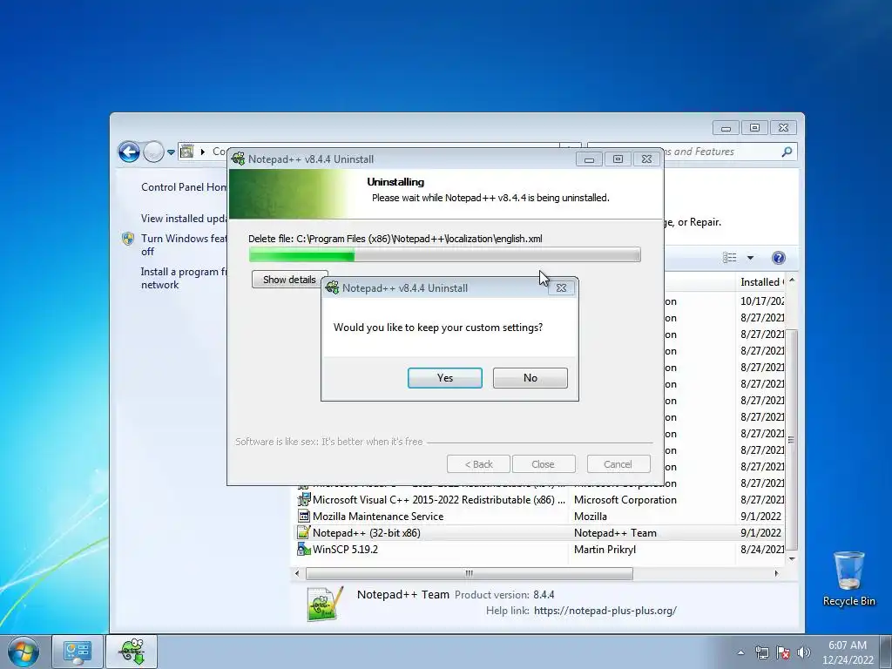This screenshot has height=669, width=892.
Task: Click the Control Panel taskbar button
Action: pyautogui.click(x=78, y=652)
